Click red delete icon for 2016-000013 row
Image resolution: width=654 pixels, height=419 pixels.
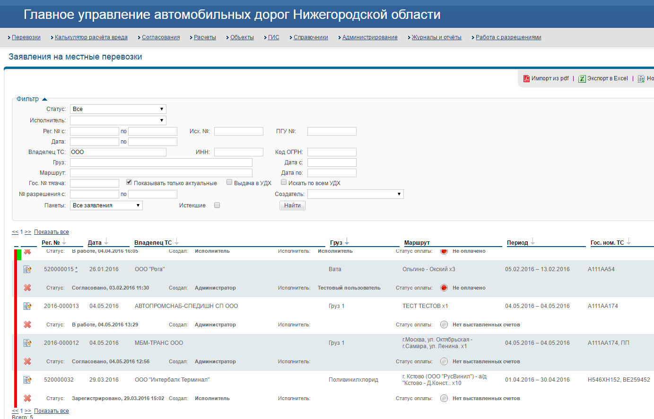[x=27, y=325]
